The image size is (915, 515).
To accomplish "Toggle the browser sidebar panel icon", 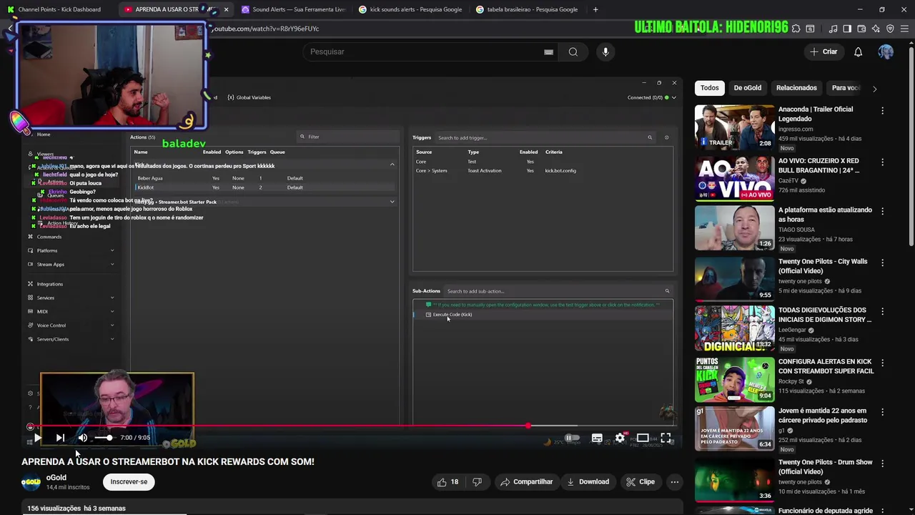I will (847, 29).
